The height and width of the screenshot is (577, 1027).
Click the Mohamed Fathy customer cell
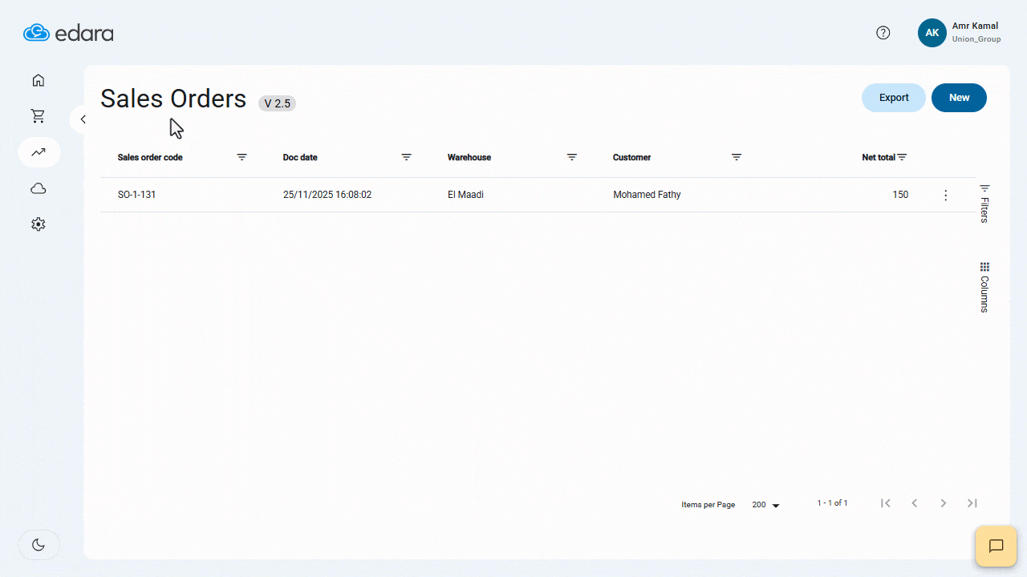point(647,195)
